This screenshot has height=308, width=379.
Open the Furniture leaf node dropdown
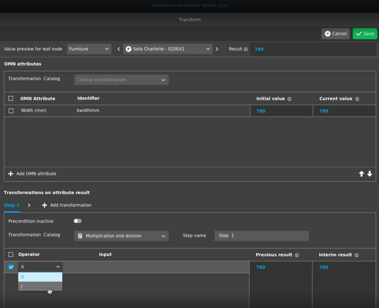(89, 49)
